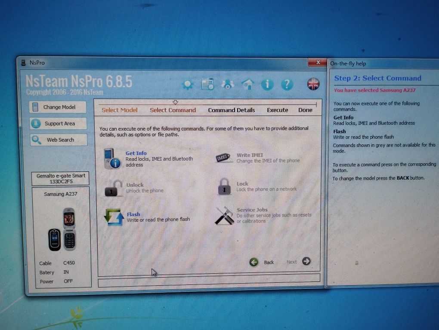Select the Get Info phone icon
This screenshot has width=439, height=330.
click(x=112, y=159)
